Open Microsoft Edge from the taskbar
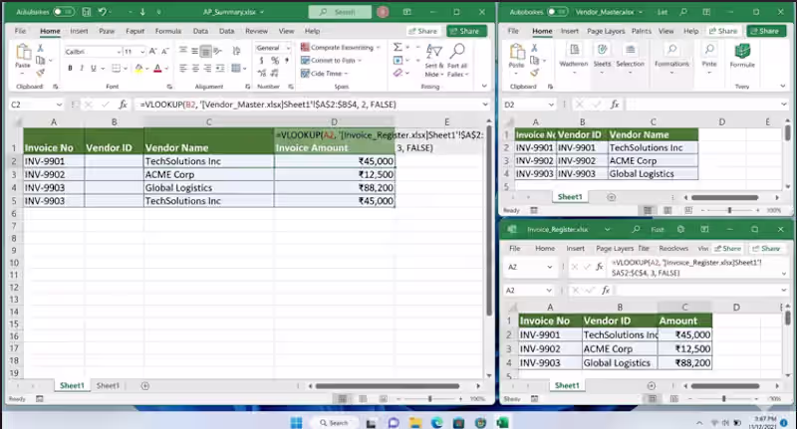Viewport: 797px width, 429px height. click(x=436, y=422)
